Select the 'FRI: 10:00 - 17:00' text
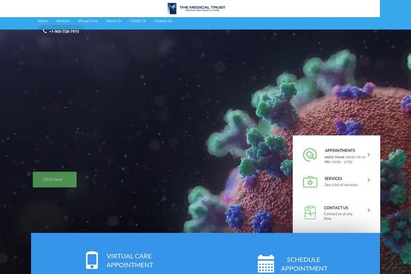This screenshot has height=274, width=411. pyautogui.click(x=338, y=162)
